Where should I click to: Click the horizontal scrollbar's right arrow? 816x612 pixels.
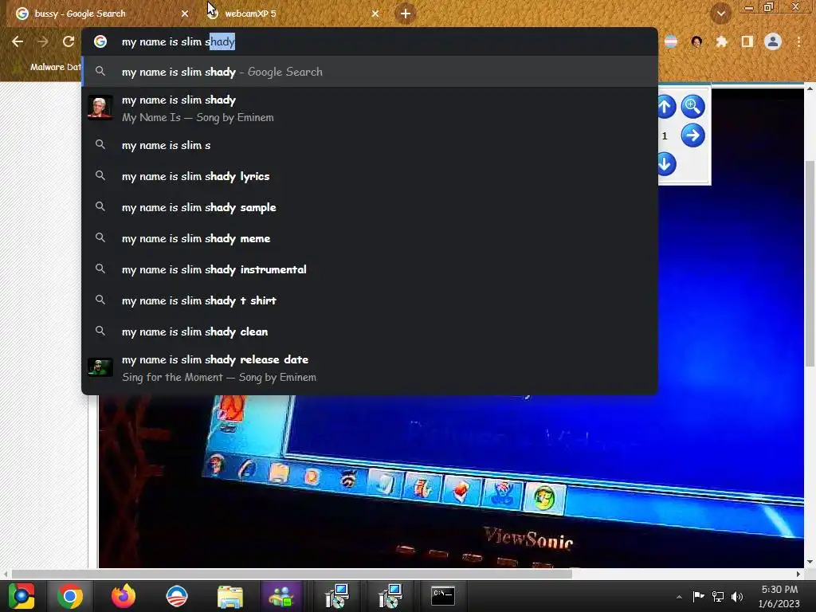tap(798, 574)
